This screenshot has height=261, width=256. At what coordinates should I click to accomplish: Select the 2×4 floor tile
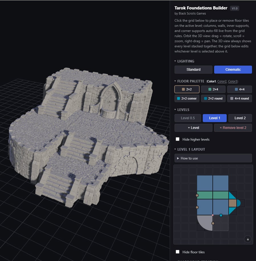click(213, 89)
